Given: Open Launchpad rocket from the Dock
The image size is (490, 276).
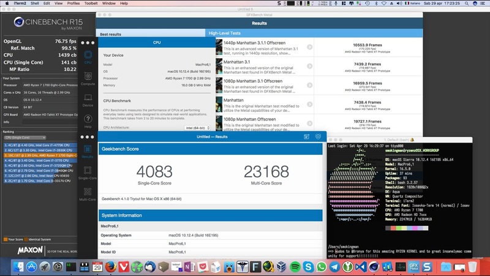Looking at the screenshot, I should [x=45, y=267].
